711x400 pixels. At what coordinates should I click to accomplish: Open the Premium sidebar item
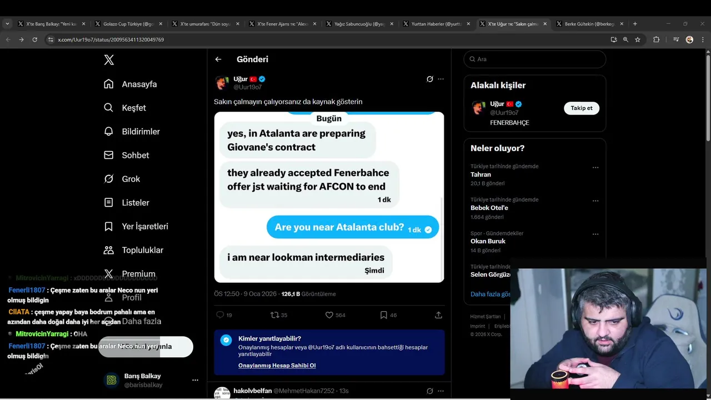(x=129, y=274)
